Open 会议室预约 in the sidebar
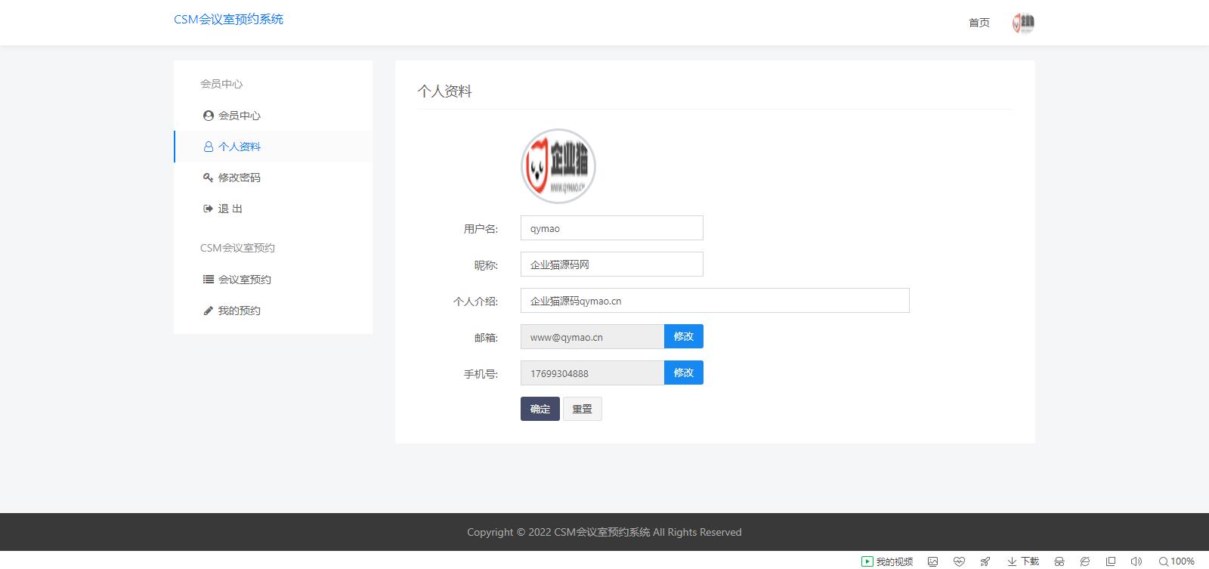Image resolution: width=1209 pixels, height=569 pixels. click(x=273, y=280)
